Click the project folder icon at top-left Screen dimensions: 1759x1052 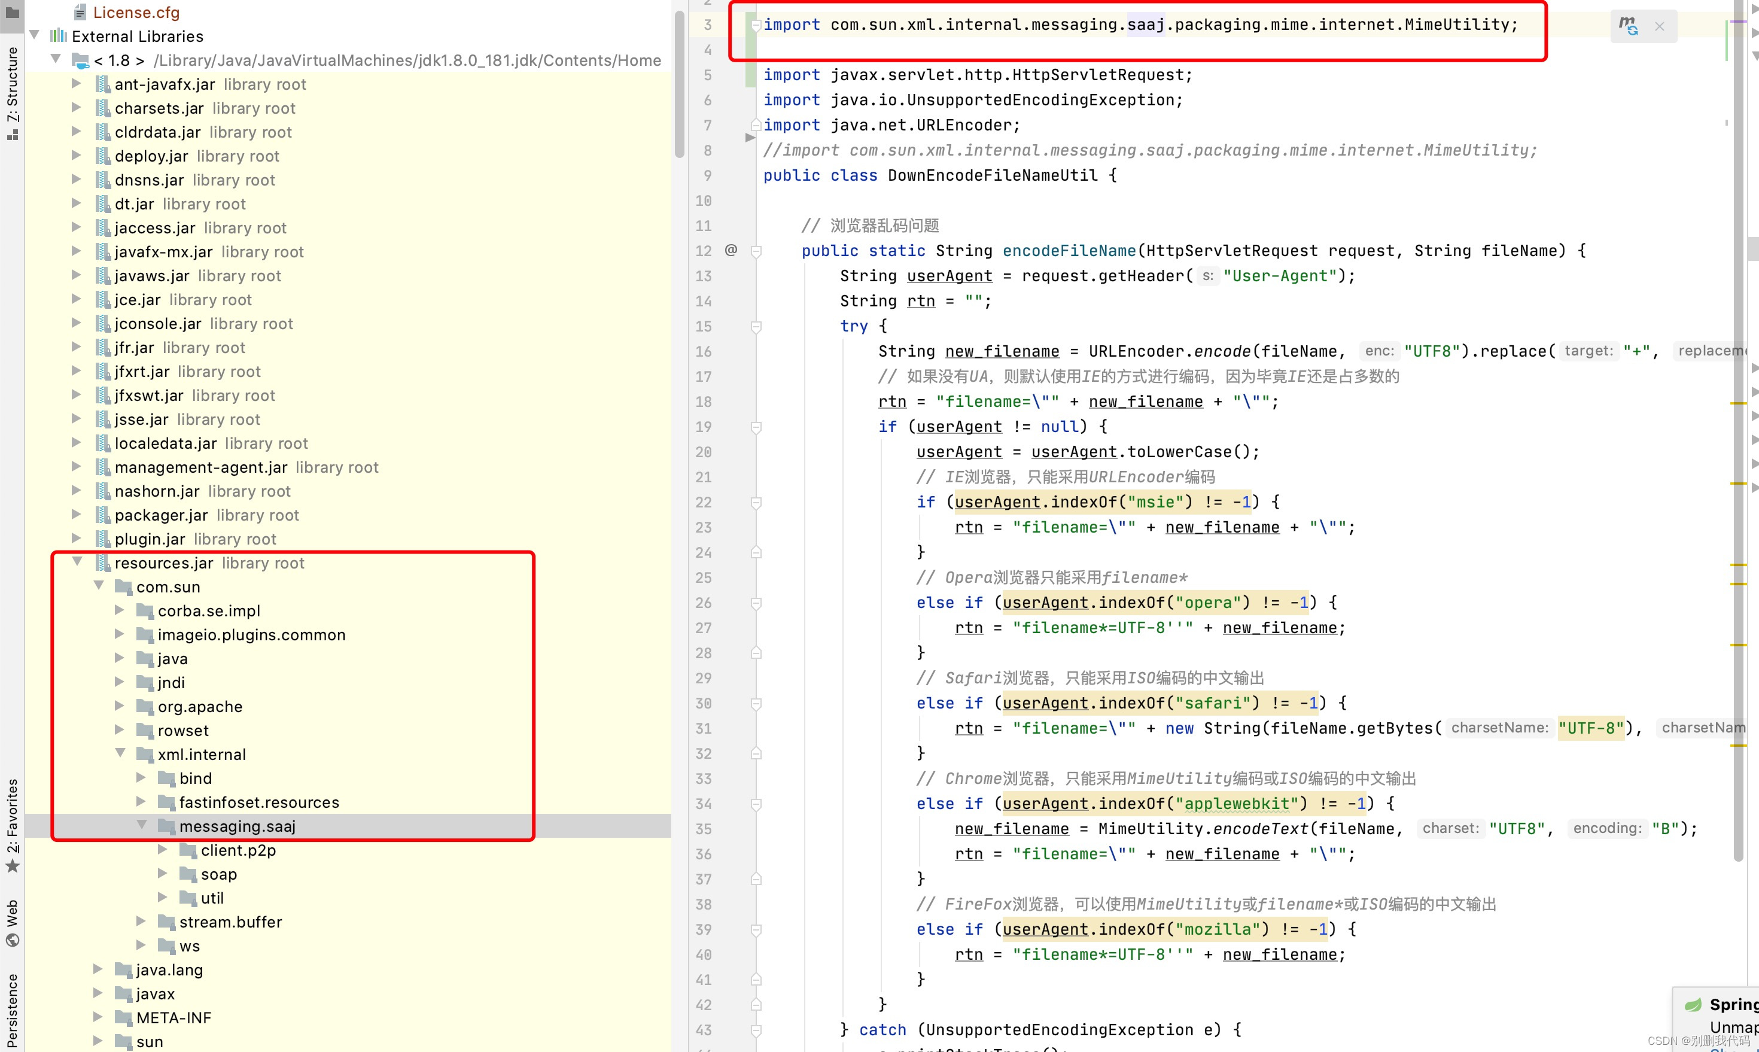point(12,12)
